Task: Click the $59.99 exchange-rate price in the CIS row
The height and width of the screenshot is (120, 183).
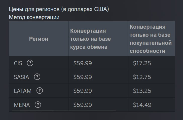Action: click(x=83, y=63)
